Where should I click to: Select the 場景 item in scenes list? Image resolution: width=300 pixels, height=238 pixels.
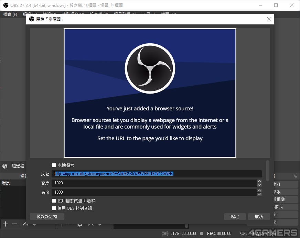pos(13,183)
